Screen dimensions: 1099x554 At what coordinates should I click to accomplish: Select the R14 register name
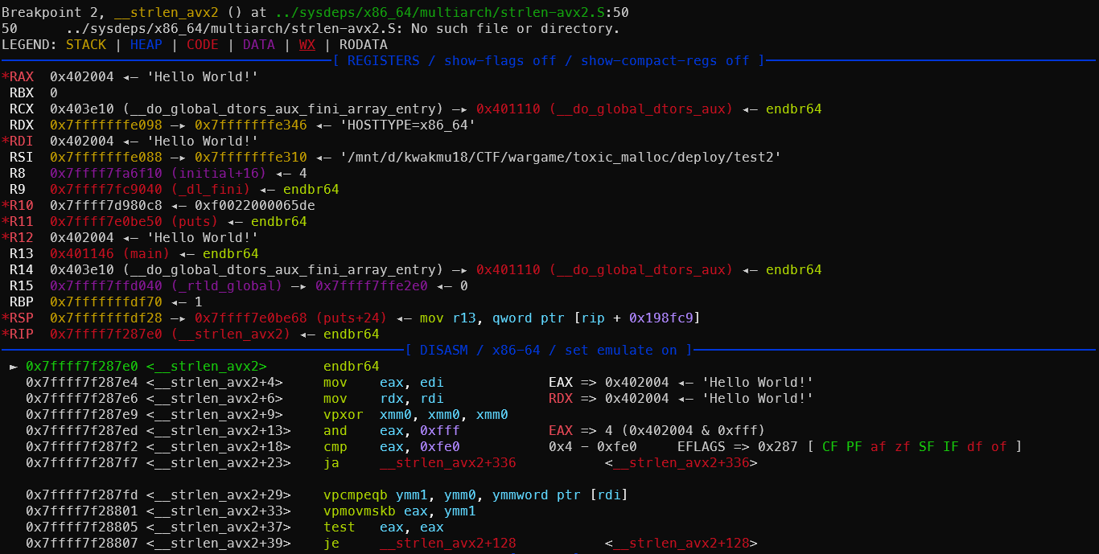point(21,269)
